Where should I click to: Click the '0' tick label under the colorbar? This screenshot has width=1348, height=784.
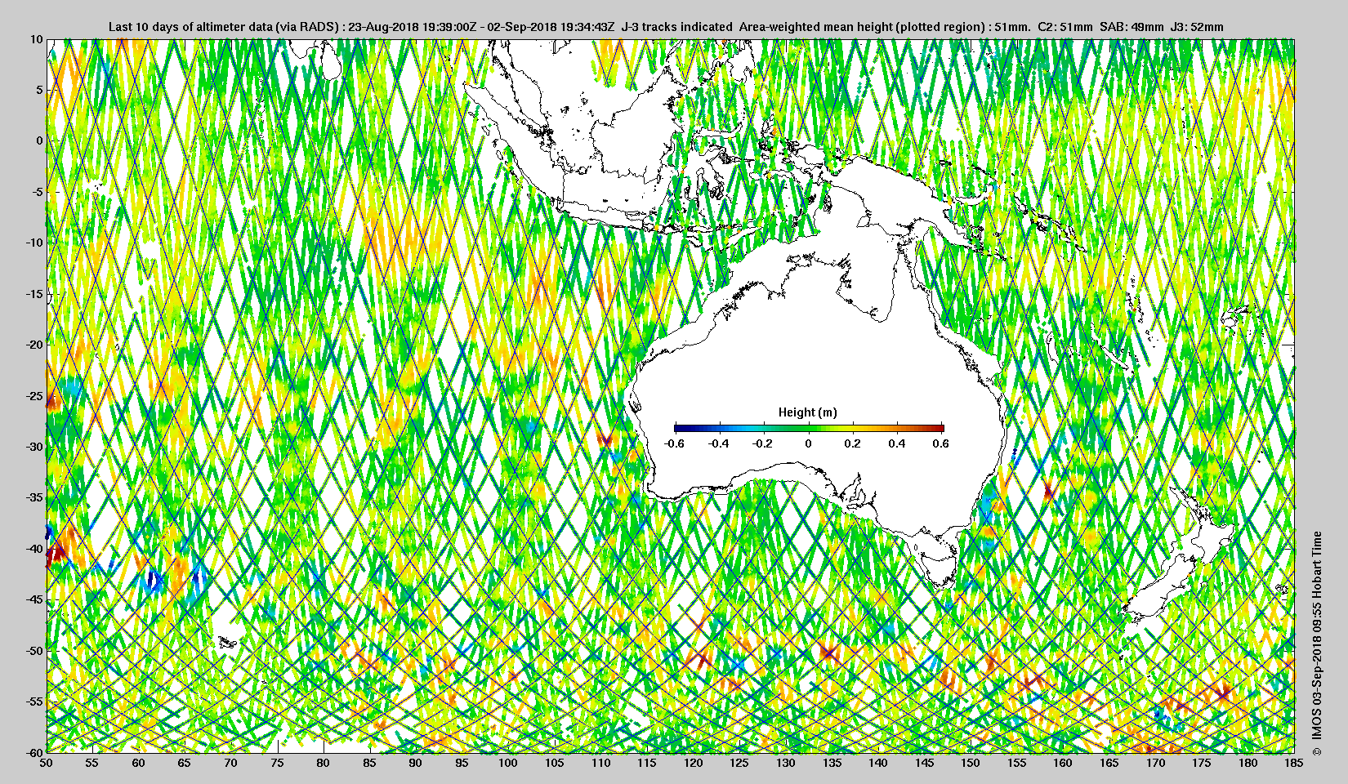809,443
